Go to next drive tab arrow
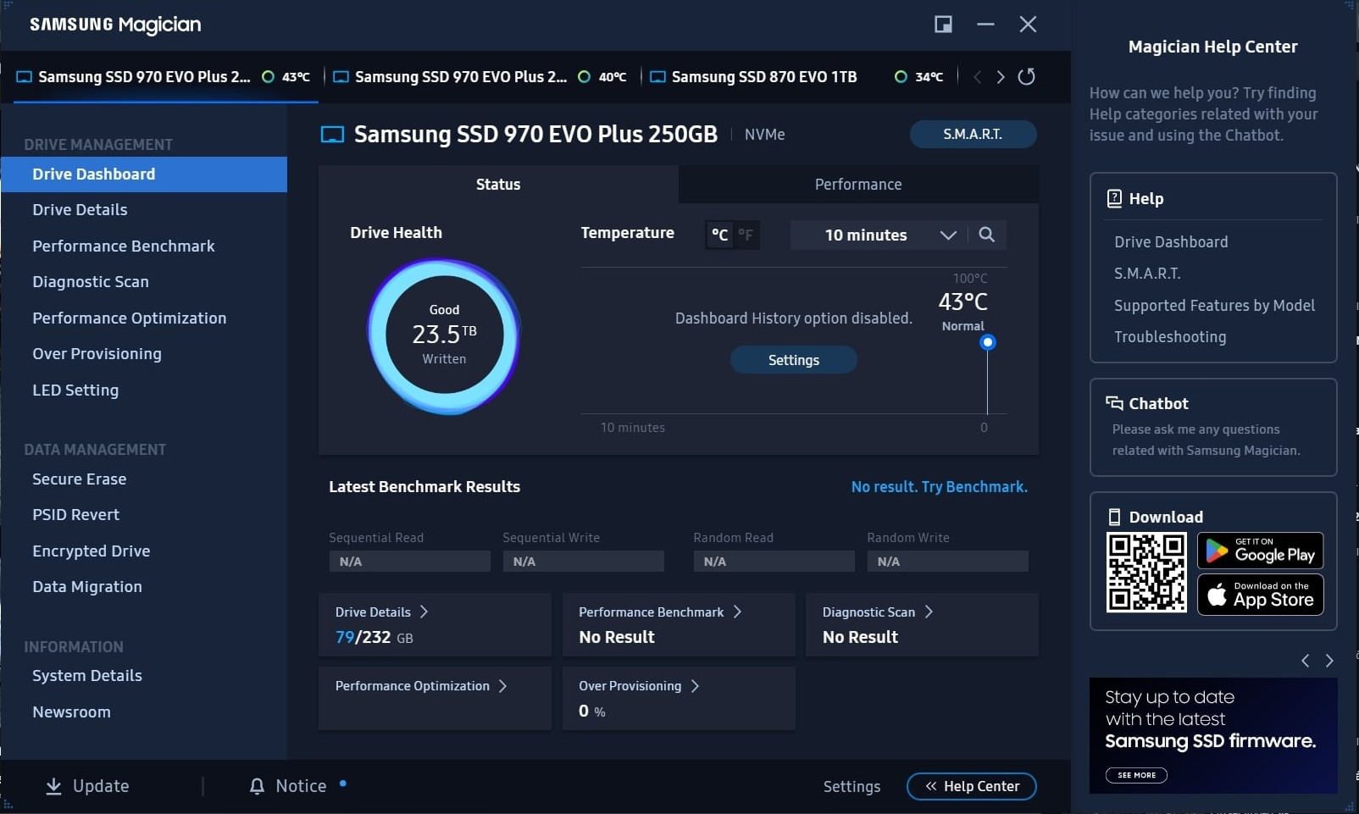This screenshot has height=814, width=1359. pyautogui.click(x=1001, y=77)
